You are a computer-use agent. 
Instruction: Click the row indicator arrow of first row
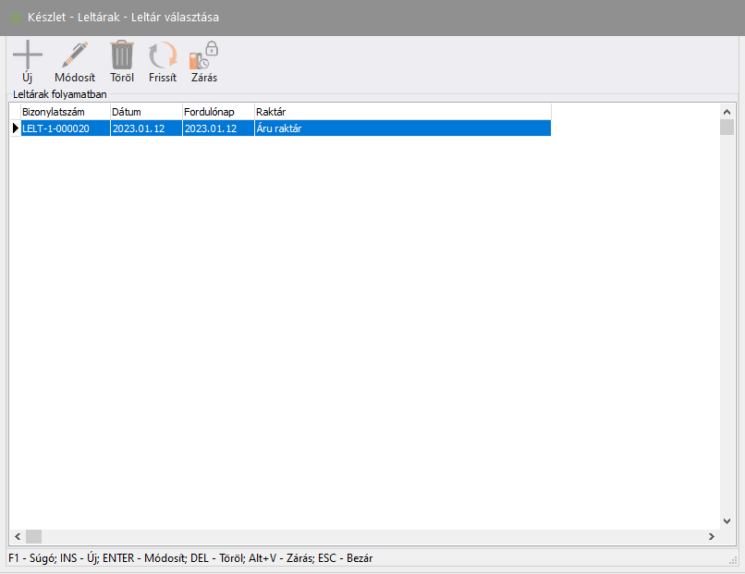click(x=15, y=128)
